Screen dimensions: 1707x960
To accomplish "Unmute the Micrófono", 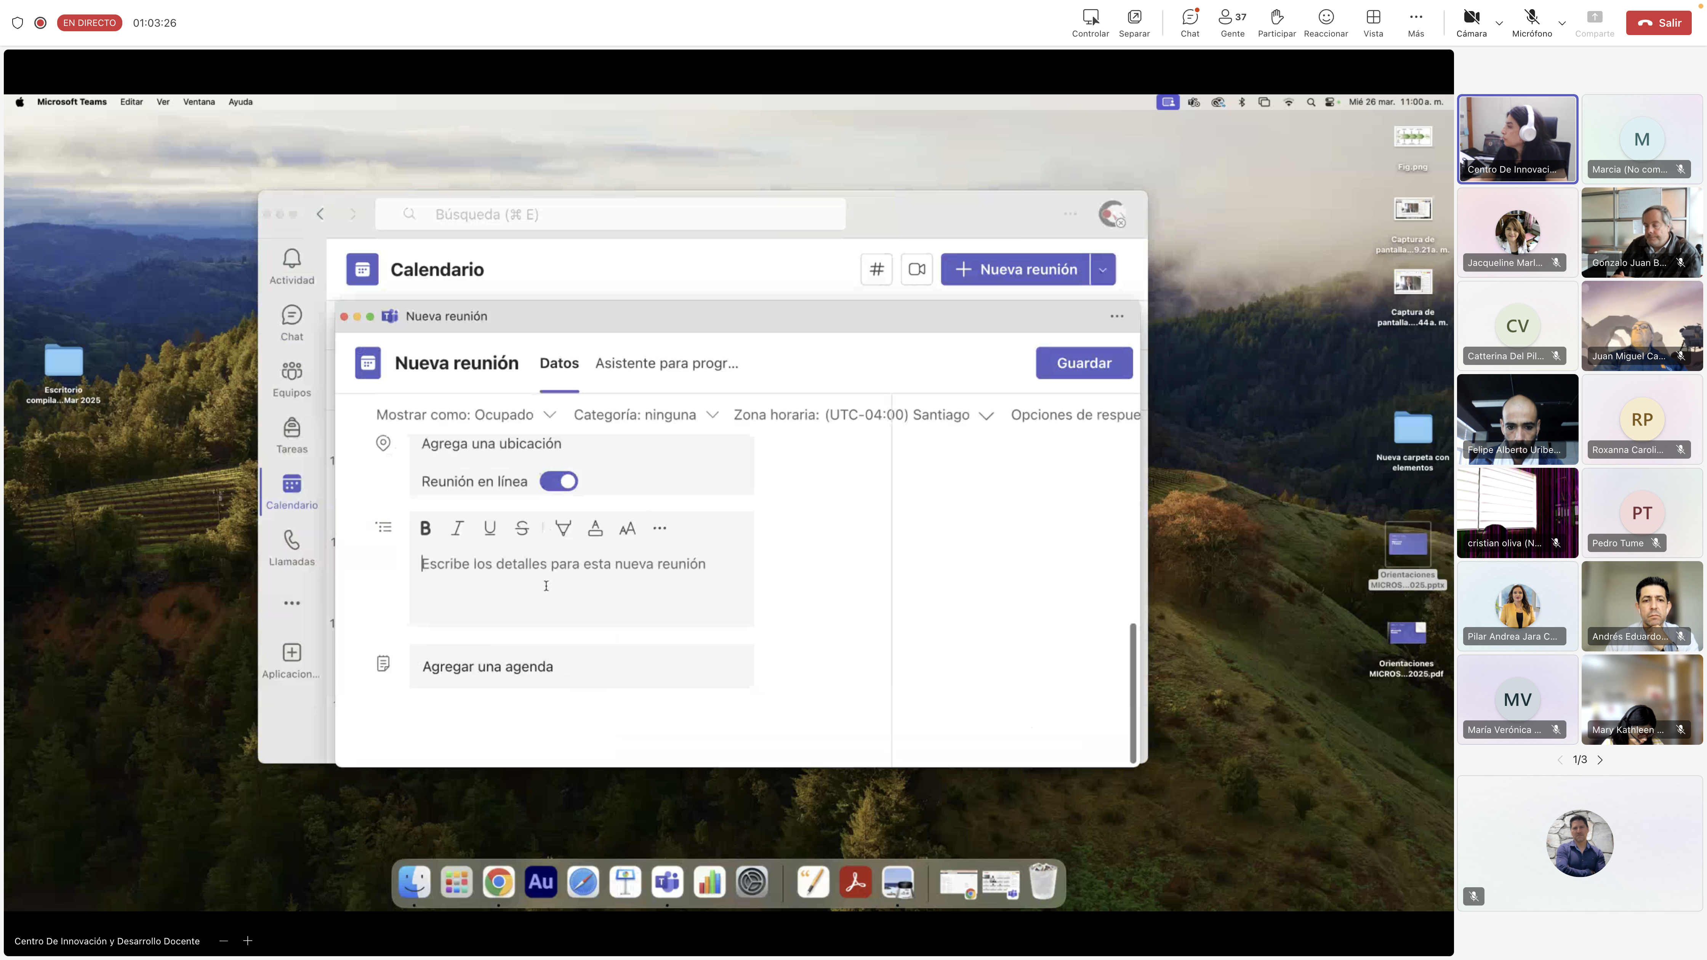I will tap(1531, 23).
